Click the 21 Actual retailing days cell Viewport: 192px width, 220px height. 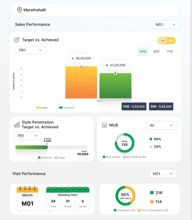pyautogui.click(x=68, y=203)
